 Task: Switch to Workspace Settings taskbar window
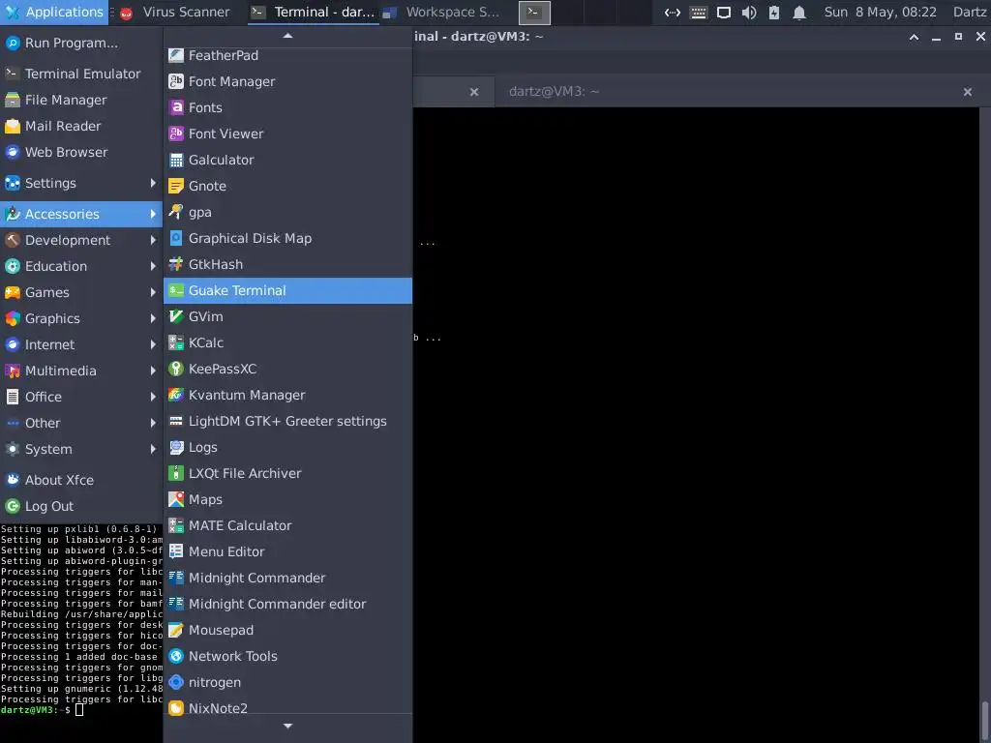442,12
